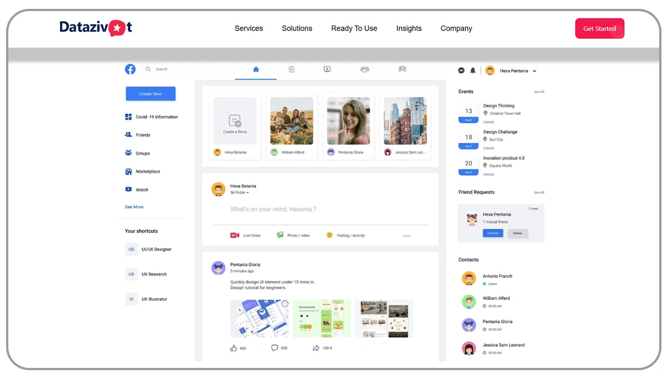This screenshot has height=379, width=667.
Task: Expand the Hexa Pentania profile dropdown
Action: pos(534,71)
